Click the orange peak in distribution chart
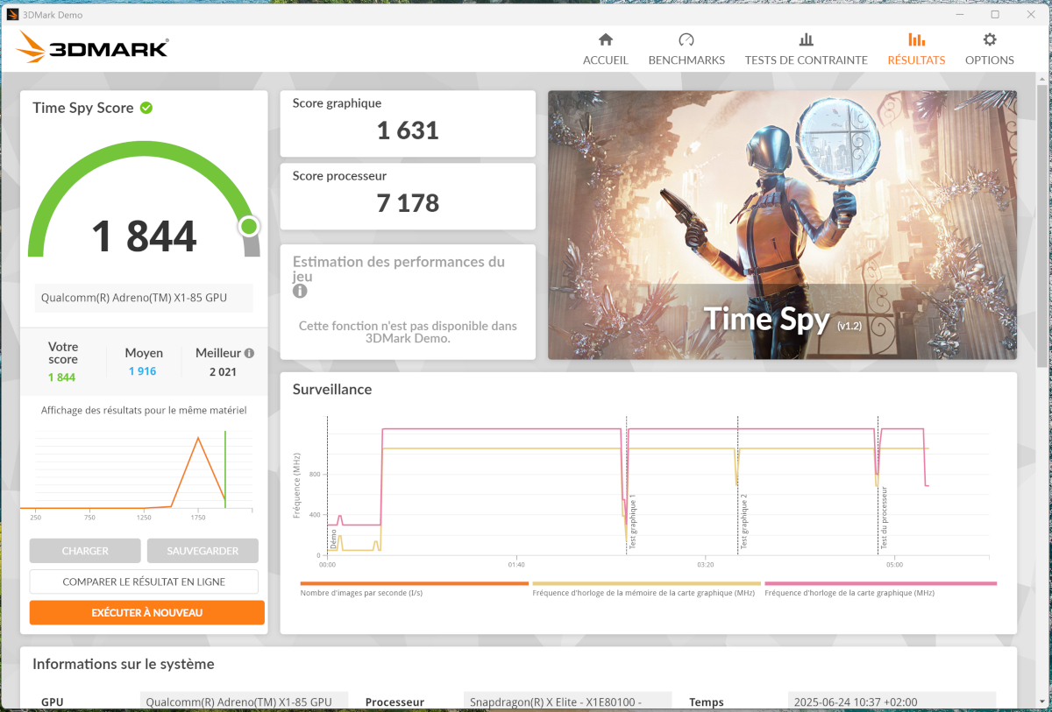 click(198, 439)
